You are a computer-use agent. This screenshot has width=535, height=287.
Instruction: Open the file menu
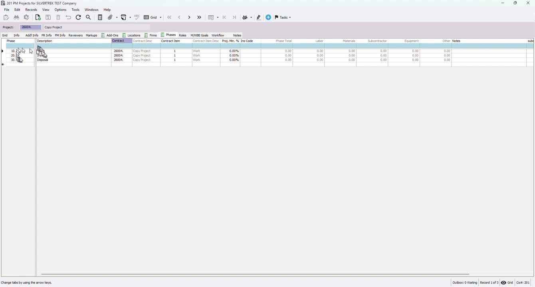pos(7,10)
